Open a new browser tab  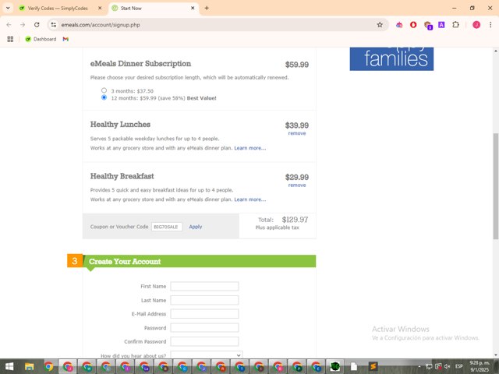207,9
